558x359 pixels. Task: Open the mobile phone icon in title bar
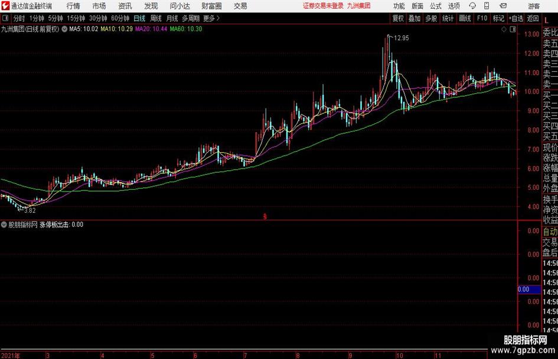(487, 6)
